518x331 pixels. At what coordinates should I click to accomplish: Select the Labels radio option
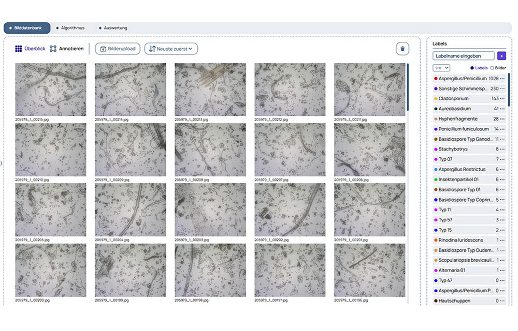tap(472, 68)
